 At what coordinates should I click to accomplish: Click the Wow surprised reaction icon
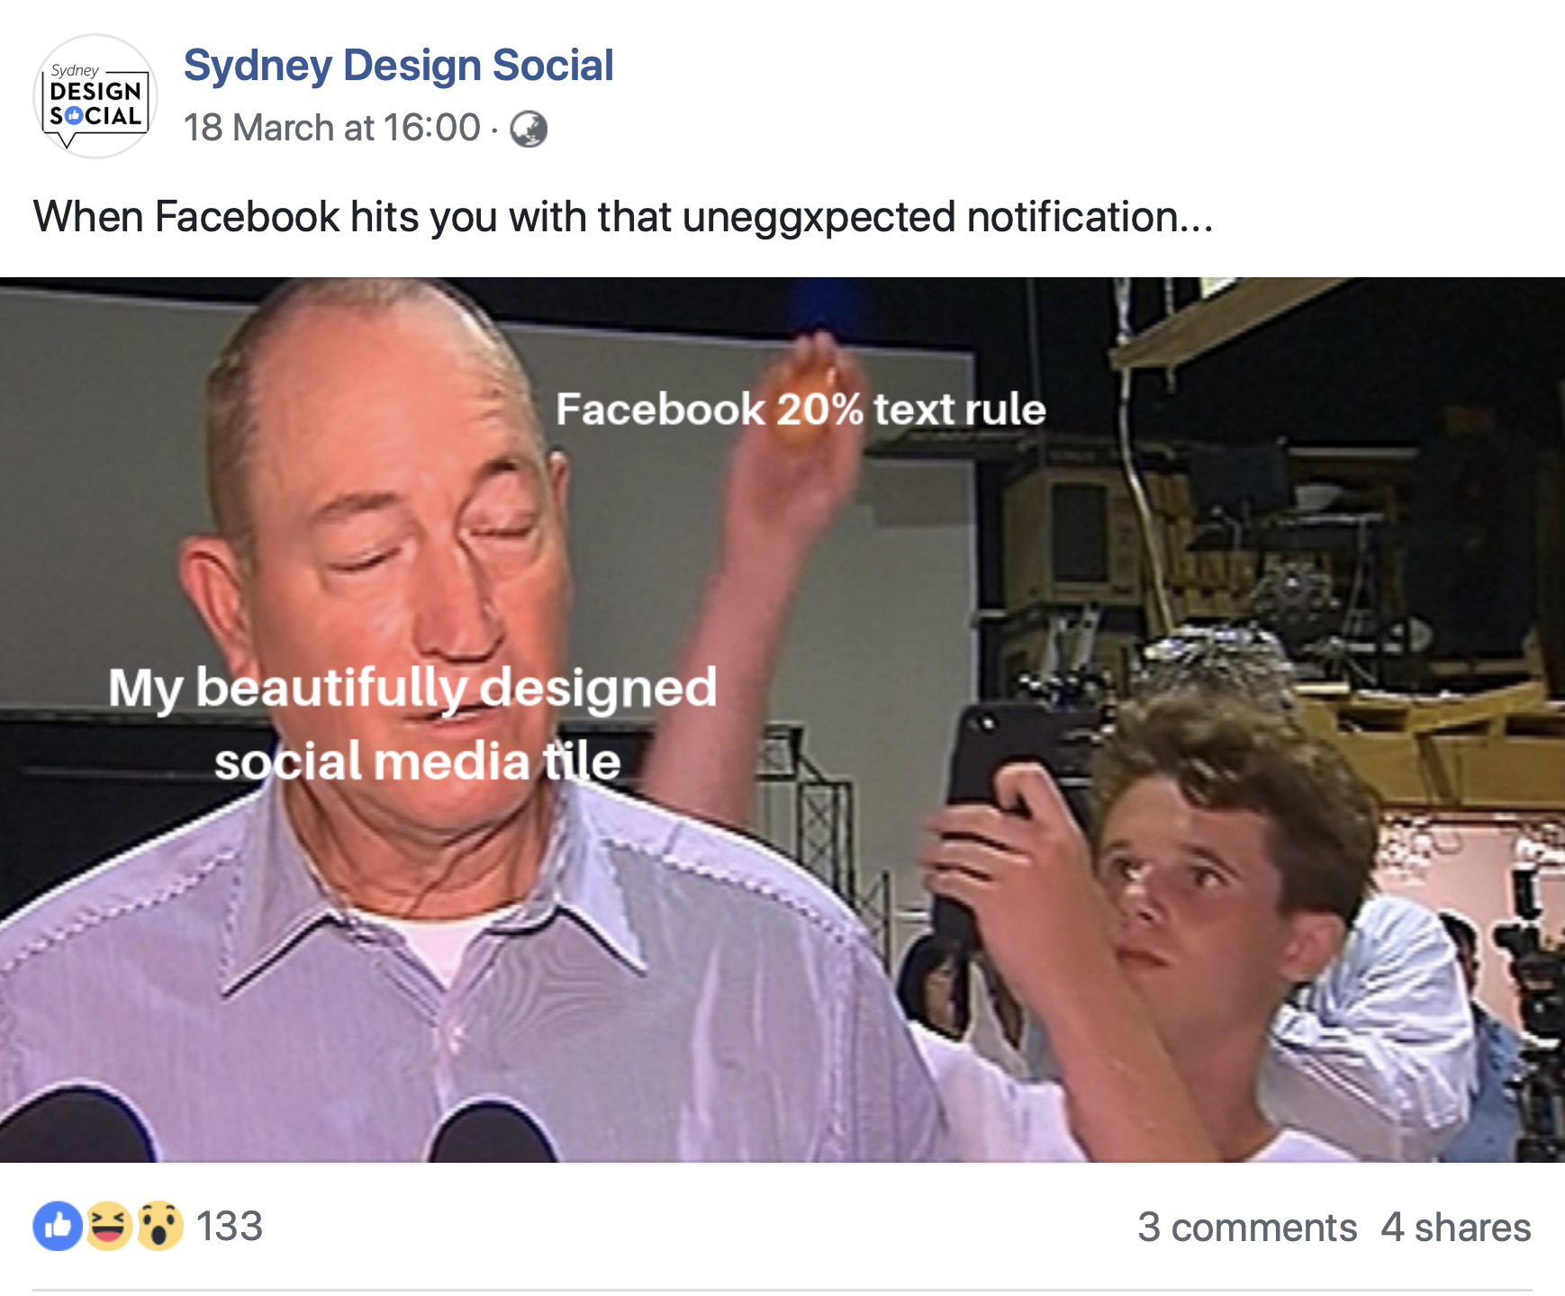tap(160, 1226)
